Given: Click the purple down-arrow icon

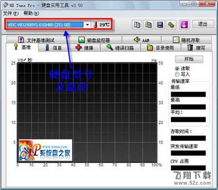Looking at the screenshot, I should (x=184, y=25).
